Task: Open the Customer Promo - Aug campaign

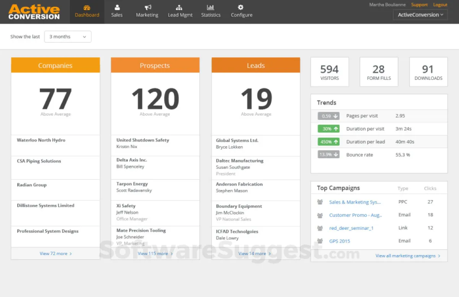Action: pos(355,215)
